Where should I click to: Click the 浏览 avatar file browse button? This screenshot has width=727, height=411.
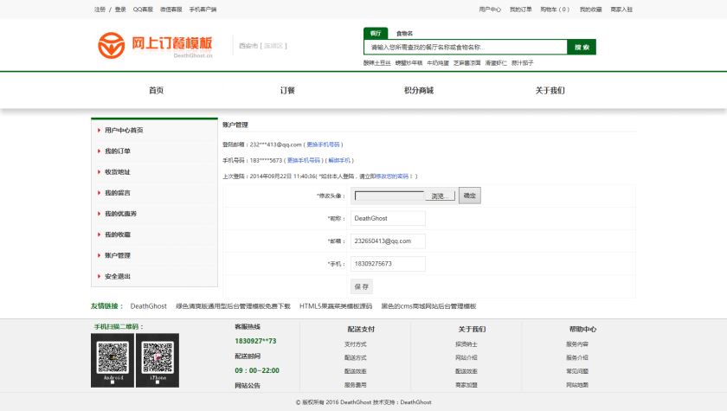440,196
